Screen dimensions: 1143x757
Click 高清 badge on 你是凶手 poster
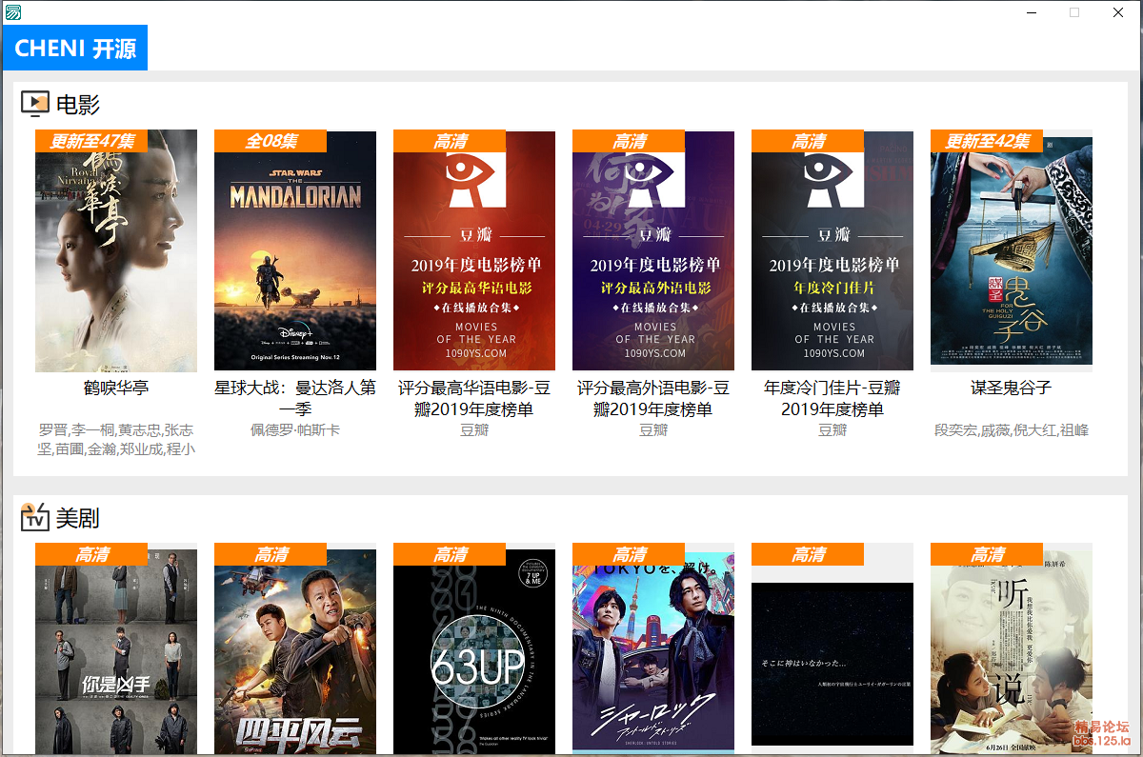click(x=91, y=554)
